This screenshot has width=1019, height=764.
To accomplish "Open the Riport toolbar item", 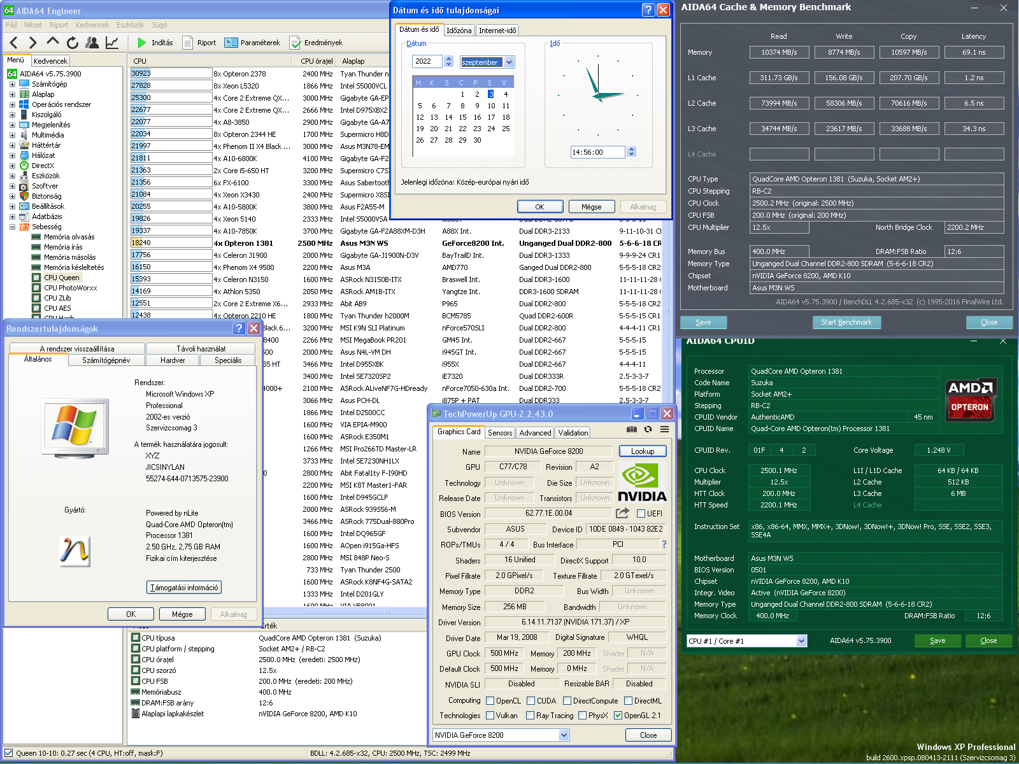I will tap(199, 43).
